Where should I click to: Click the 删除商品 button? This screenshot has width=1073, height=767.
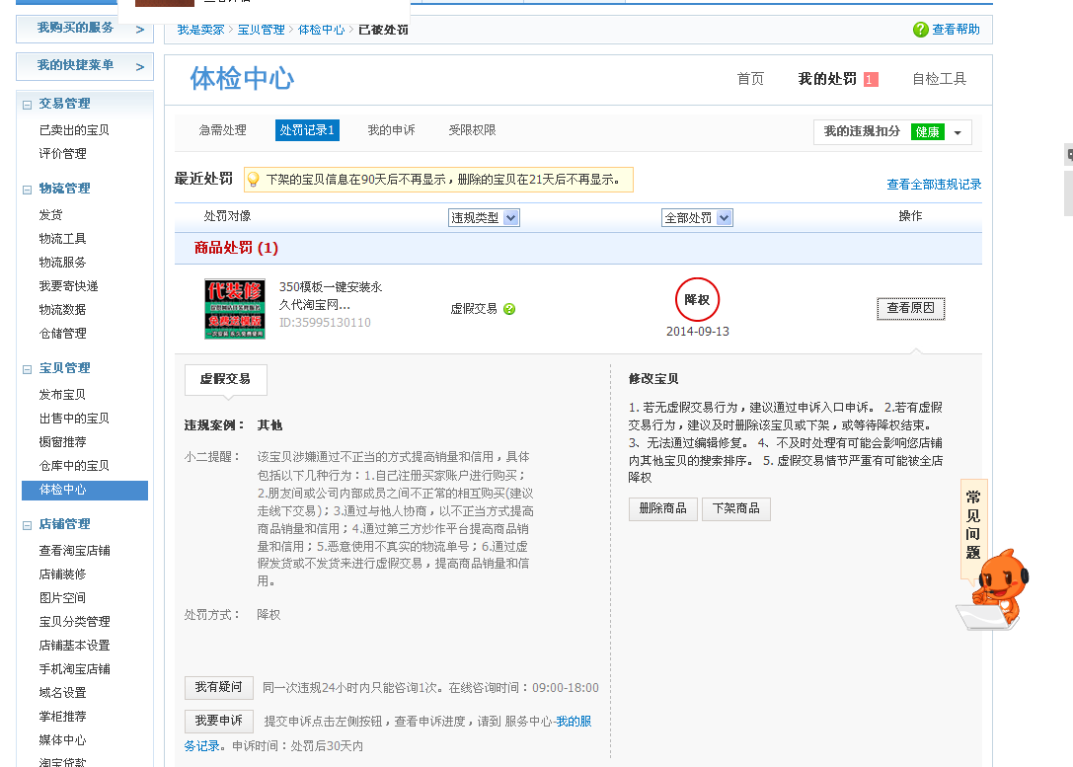coord(662,508)
